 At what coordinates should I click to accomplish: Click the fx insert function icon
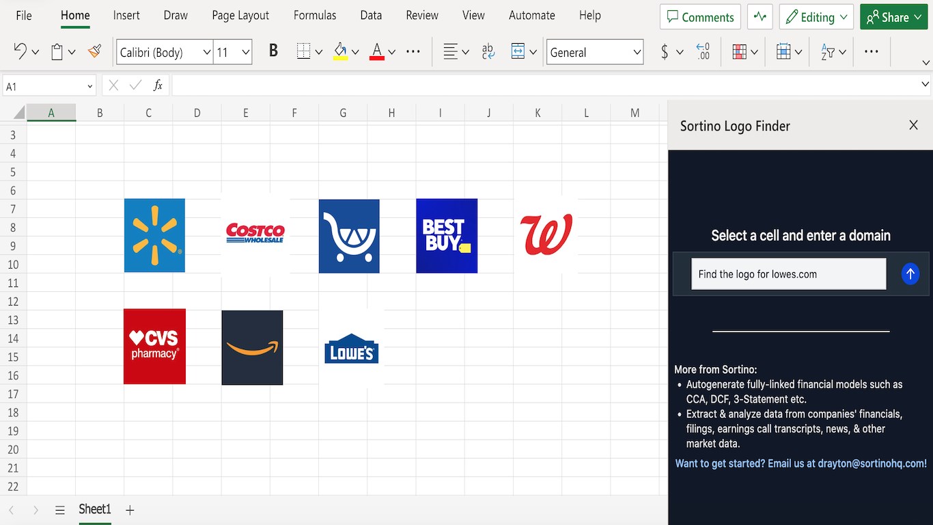point(158,85)
